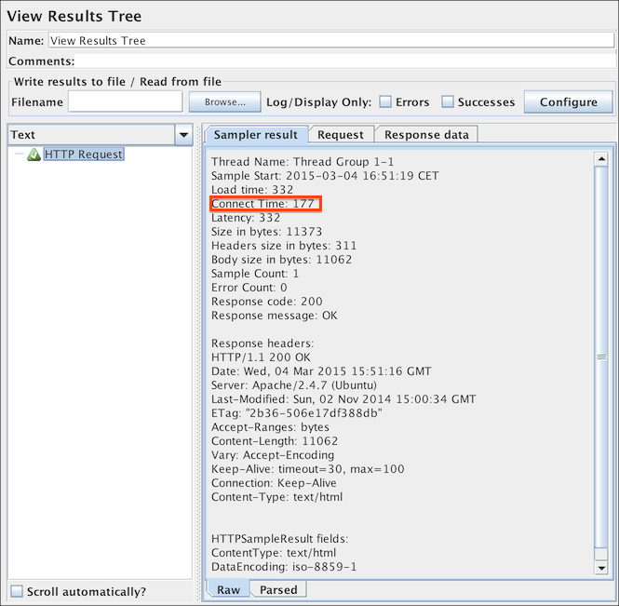Toggle the Scroll automatically checkbox

tap(16, 591)
